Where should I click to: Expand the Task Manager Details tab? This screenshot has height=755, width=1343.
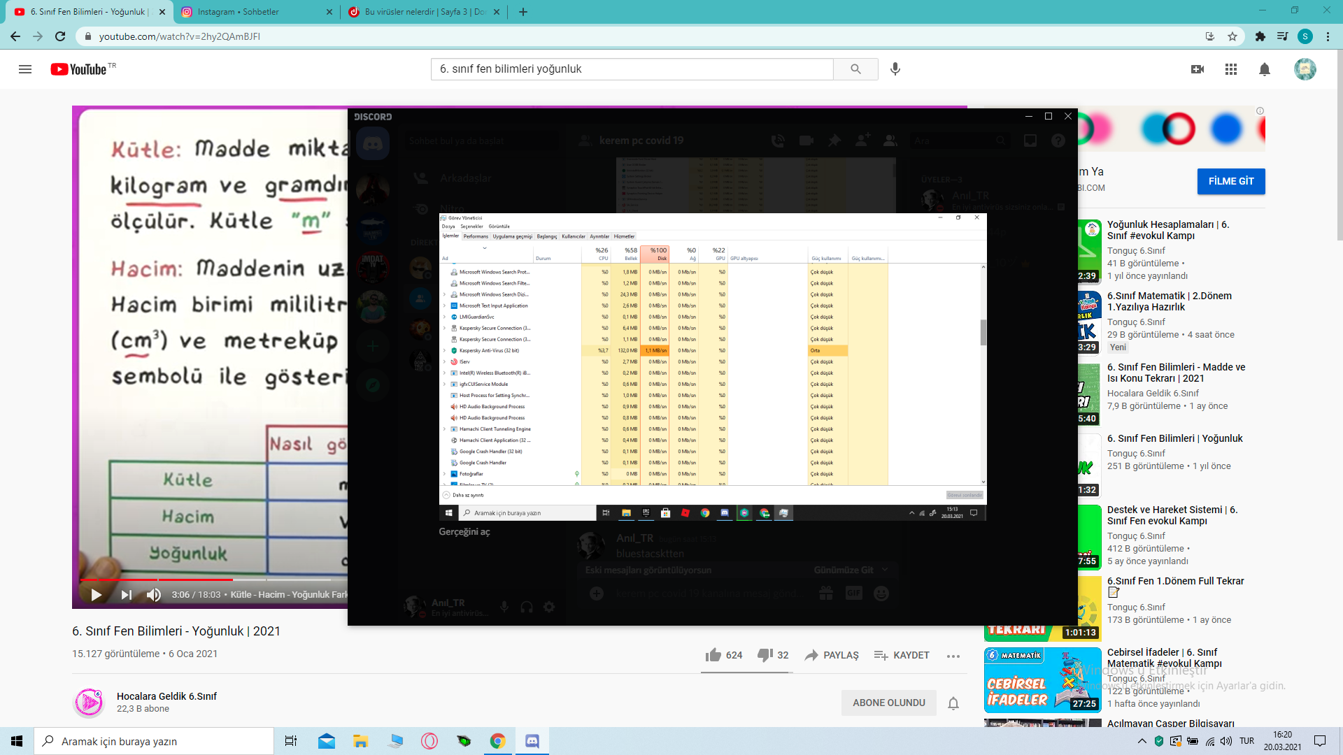click(x=600, y=236)
